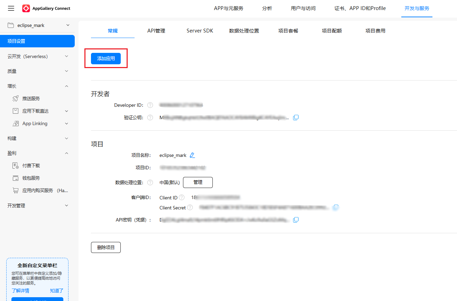Click help icon next to 数据处理位置
Image resolution: width=457 pixels, height=301 pixels.
pyautogui.click(x=150, y=182)
